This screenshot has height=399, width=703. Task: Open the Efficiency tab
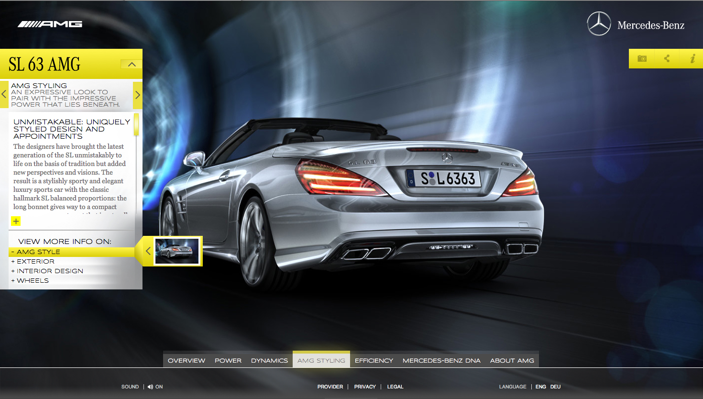[374, 360]
